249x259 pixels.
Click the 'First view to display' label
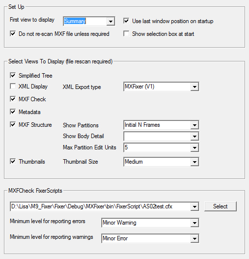[x=32, y=20]
